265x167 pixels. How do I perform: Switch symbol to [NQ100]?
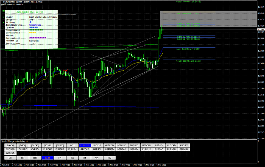[47, 145]
